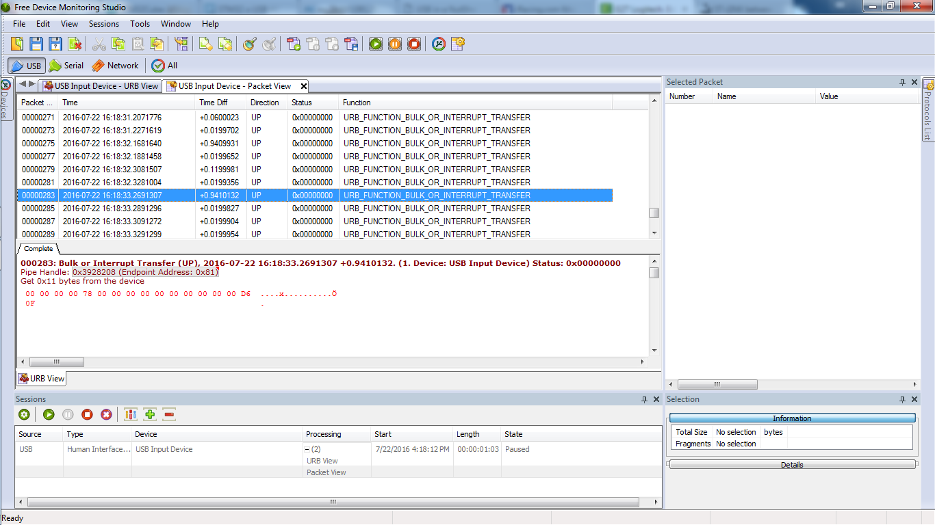Toggle the Serial source filter
Screen dimensions: 935x525
[x=66, y=66]
